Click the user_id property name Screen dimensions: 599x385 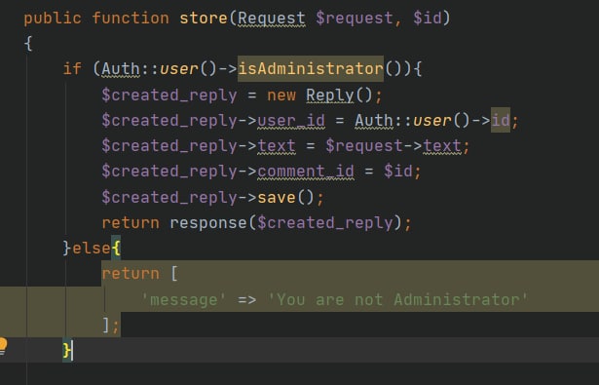(291, 121)
